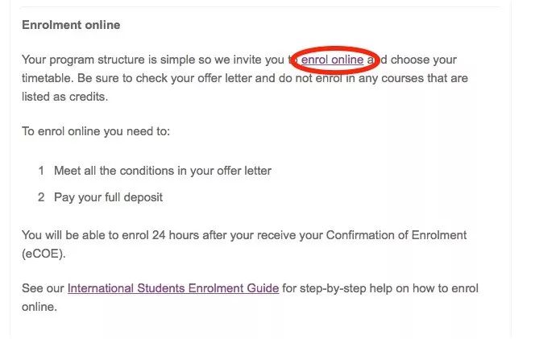Click the "listed as credits." text
Viewport: 535px width, 339px height.
click(x=64, y=97)
